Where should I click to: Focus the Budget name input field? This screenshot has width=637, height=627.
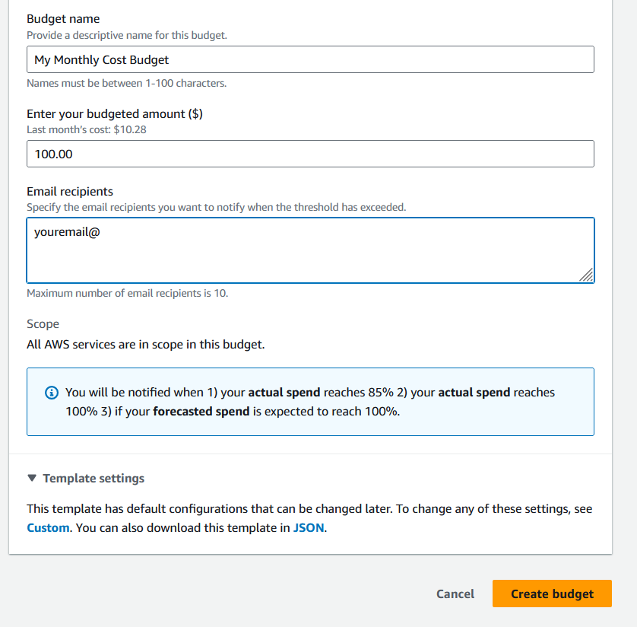(x=310, y=59)
